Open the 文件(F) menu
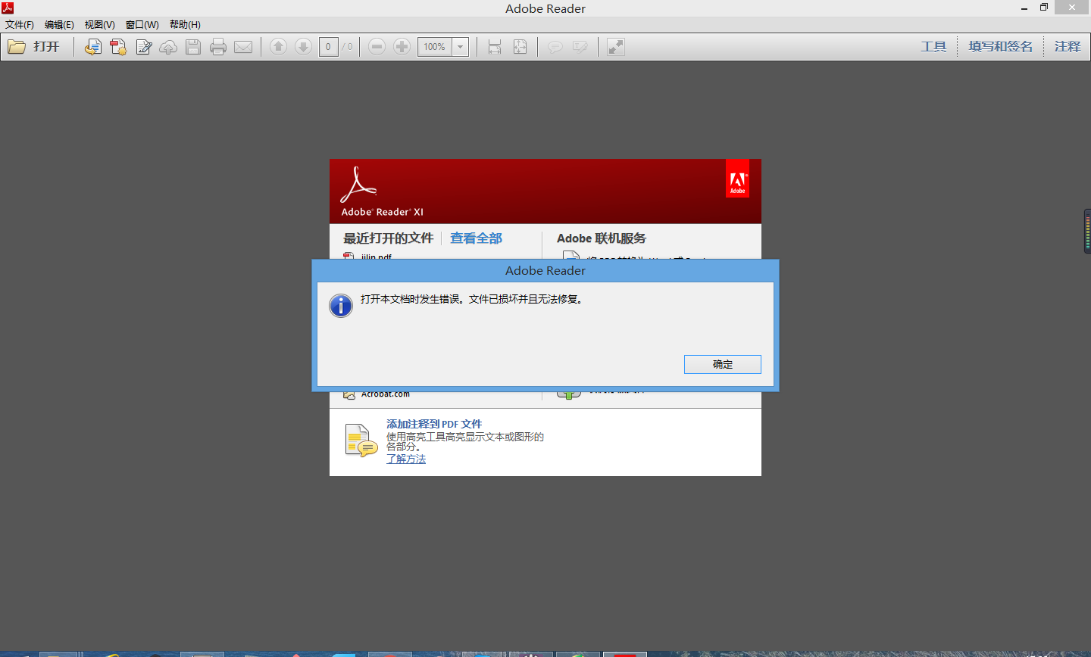Image resolution: width=1091 pixels, height=657 pixels. pos(20,25)
